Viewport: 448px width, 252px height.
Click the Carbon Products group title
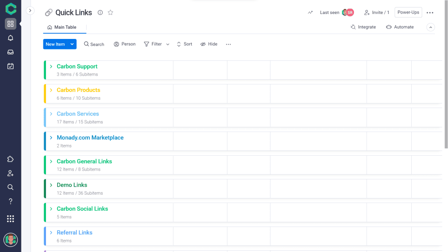click(79, 90)
